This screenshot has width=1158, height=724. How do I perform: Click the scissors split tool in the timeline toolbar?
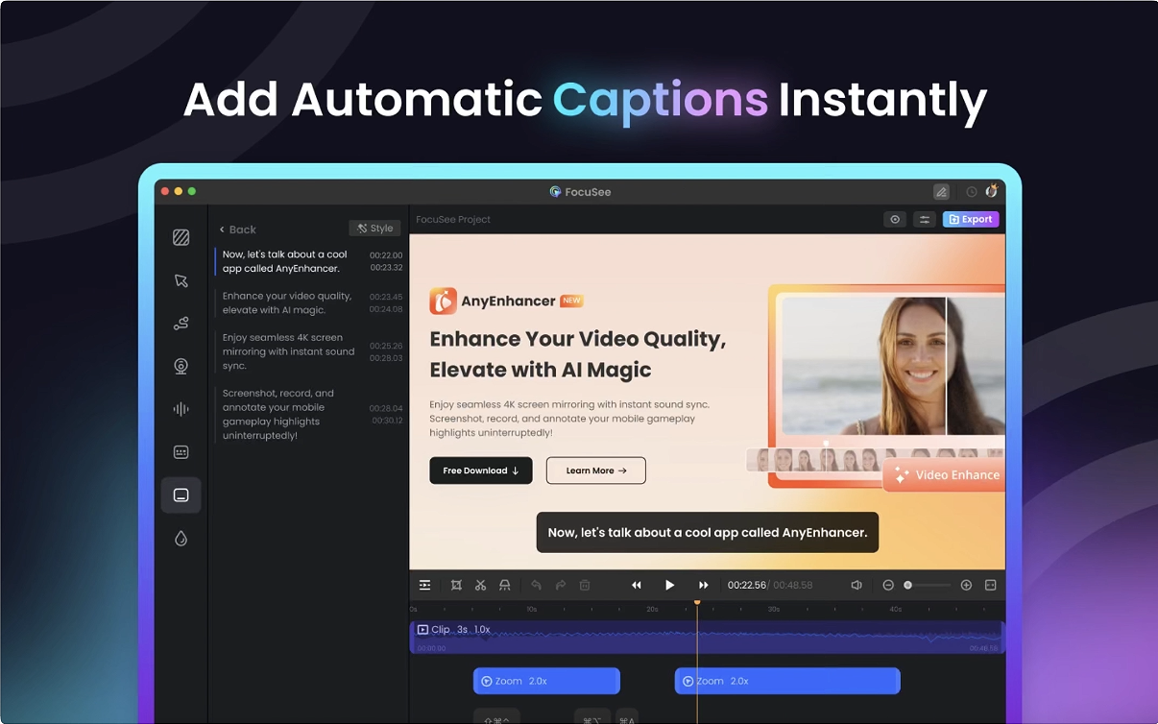click(x=480, y=585)
